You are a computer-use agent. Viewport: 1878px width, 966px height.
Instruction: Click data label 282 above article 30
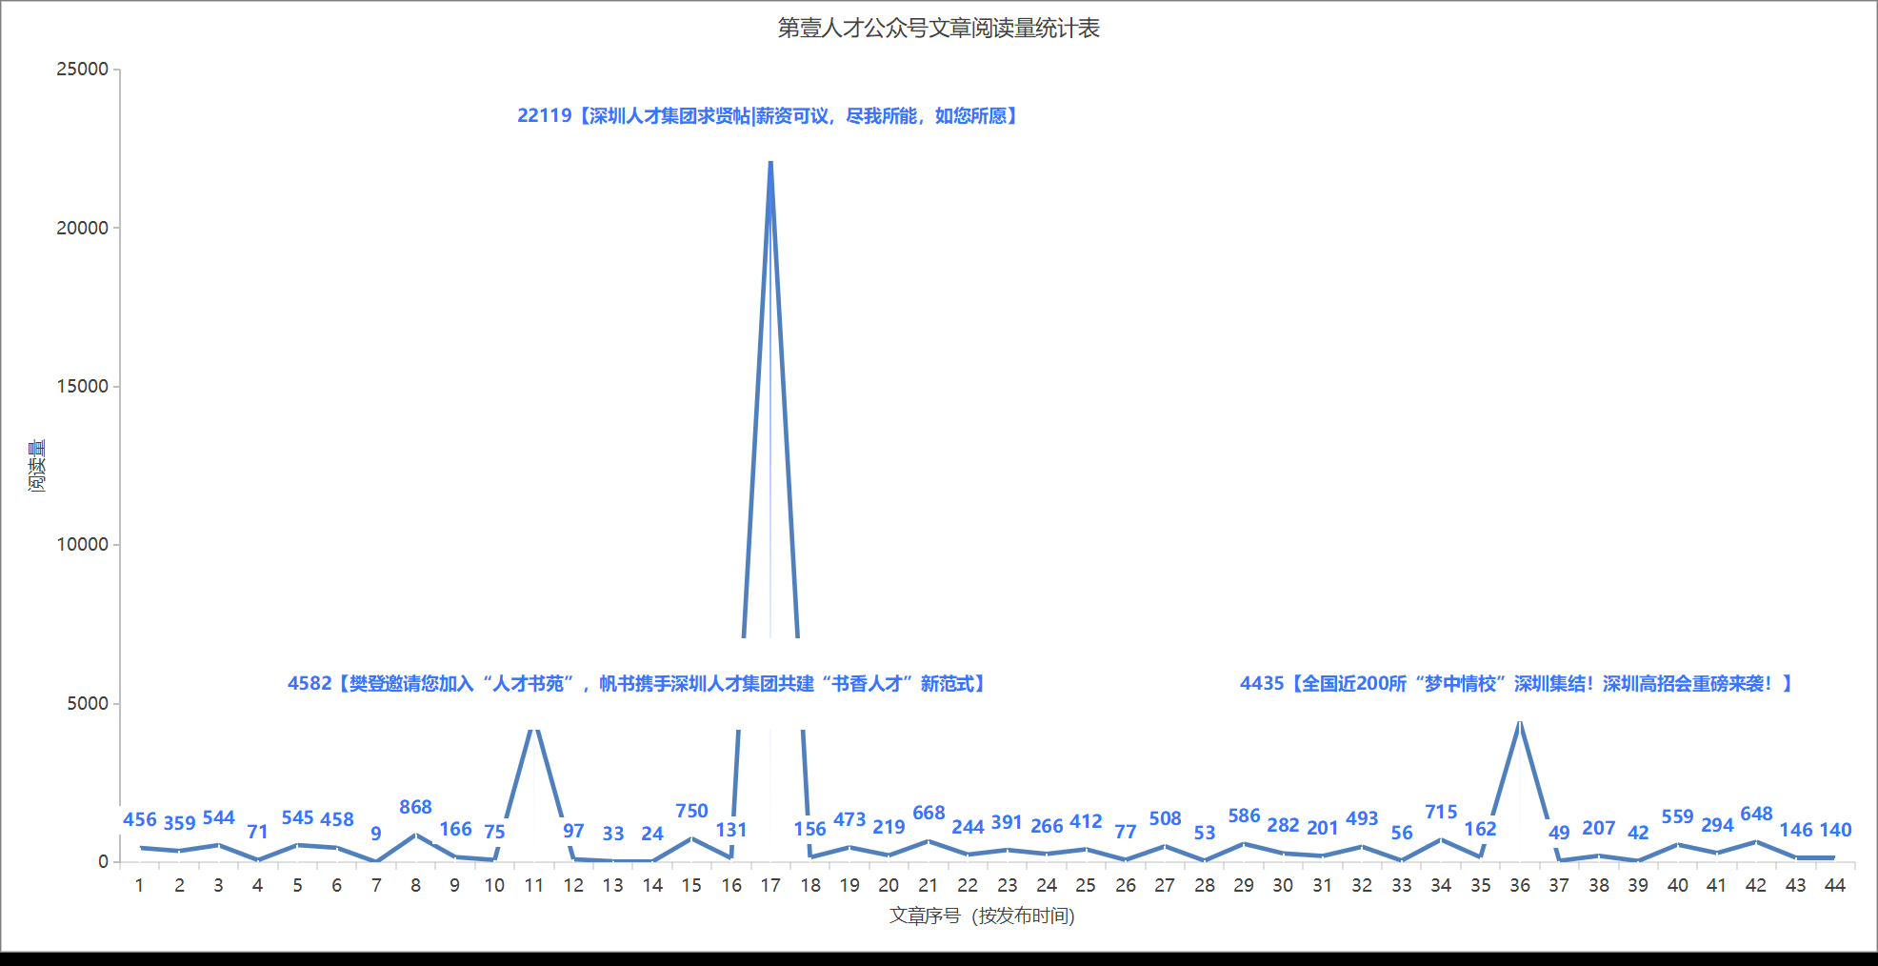tap(1284, 825)
